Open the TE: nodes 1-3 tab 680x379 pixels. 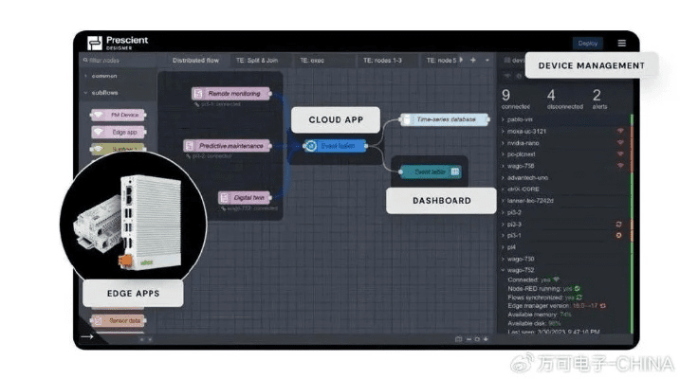(x=383, y=60)
